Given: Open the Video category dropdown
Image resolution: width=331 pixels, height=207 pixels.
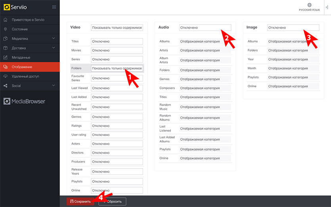Looking at the screenshot, I should coord(117,28).
